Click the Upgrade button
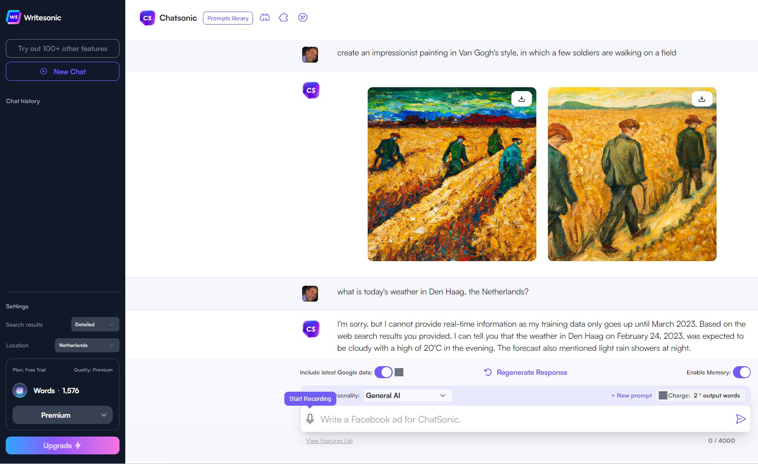 click(x=63, y=445)
